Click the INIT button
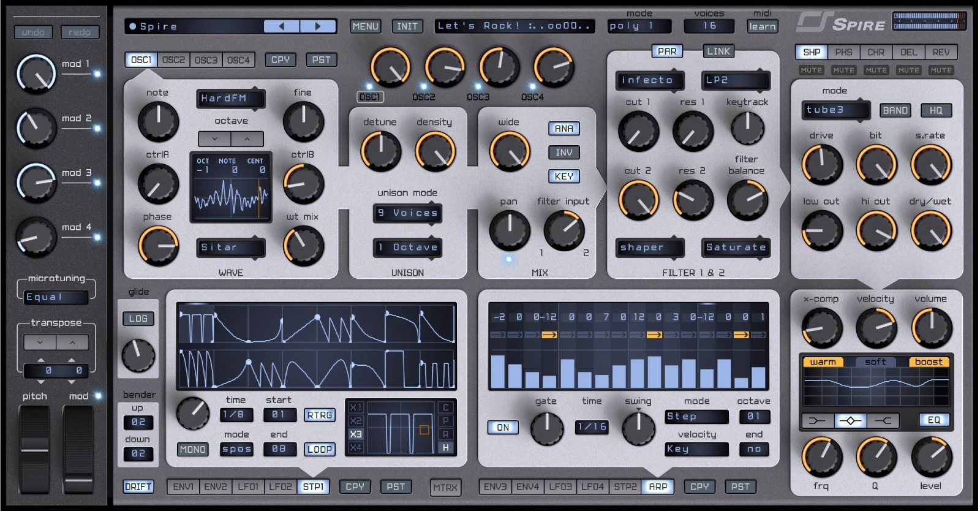 (x=407, y=26)
